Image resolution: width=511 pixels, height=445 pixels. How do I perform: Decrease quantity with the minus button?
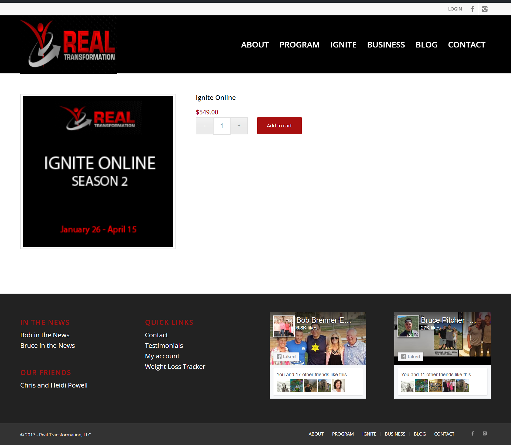coord(205,126)
